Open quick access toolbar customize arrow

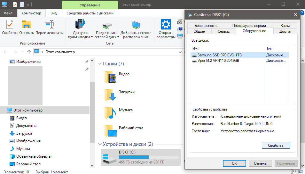(x=28, y=4)
